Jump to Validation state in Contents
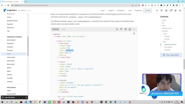The width and height of the screenshot is (185, 104). [167, 28]
